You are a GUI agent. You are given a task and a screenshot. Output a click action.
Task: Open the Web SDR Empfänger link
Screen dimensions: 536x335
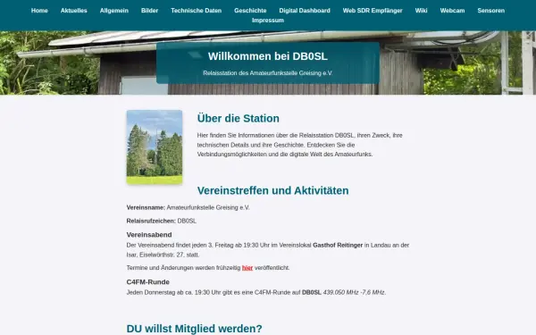click(373, 11)
